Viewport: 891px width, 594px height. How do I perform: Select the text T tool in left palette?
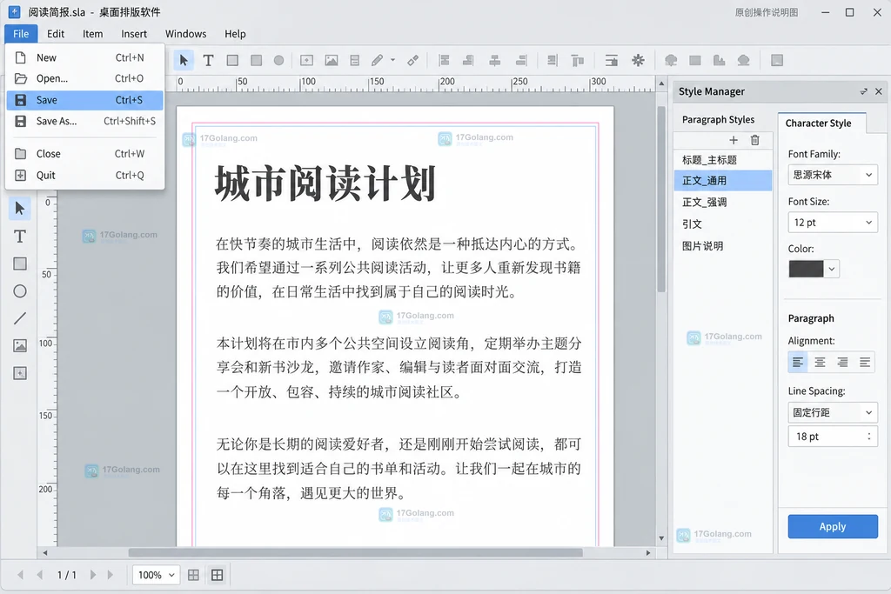[20, 237]
